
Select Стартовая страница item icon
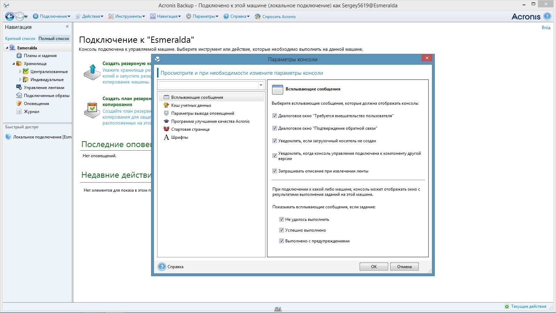166,129
